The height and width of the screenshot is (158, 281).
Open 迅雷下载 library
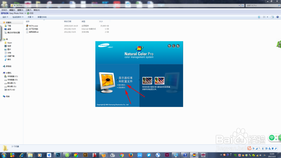pos(11,56)
